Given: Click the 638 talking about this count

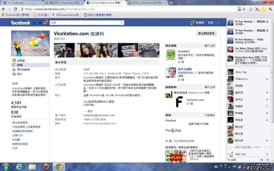Looking at the screenshot, I should (15, 112).
